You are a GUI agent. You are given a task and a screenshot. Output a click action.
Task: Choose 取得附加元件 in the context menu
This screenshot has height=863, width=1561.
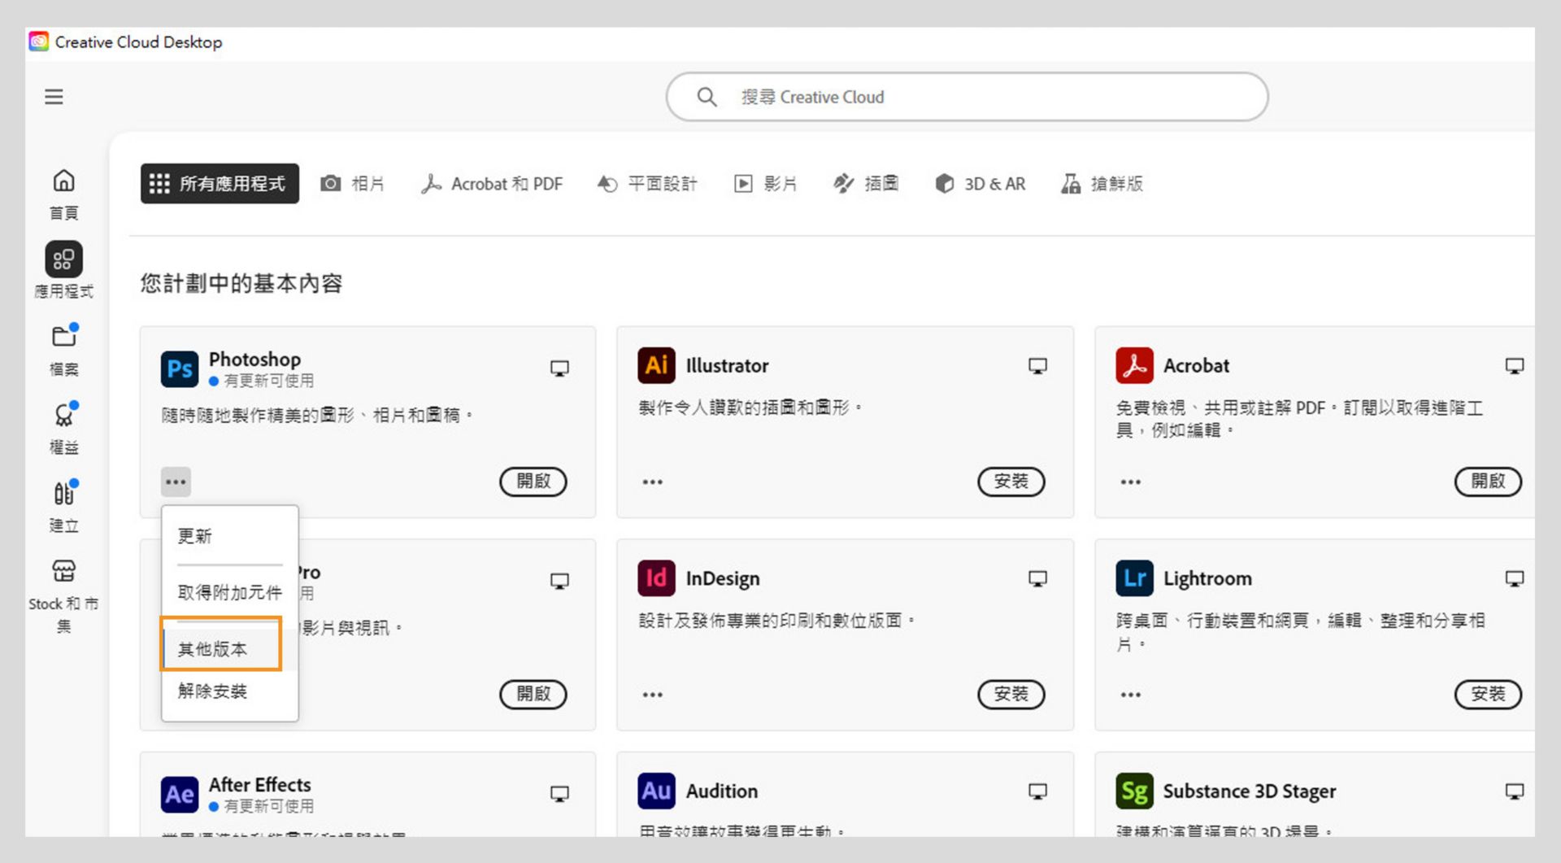click(230, 592)
